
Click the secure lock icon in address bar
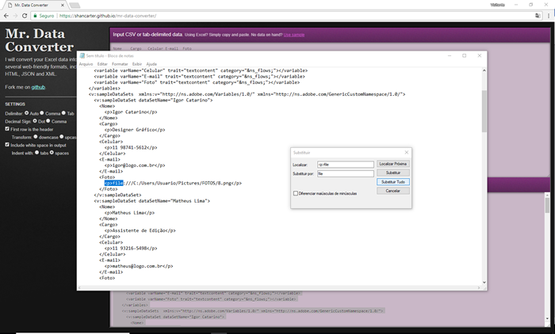pos(35,16)
